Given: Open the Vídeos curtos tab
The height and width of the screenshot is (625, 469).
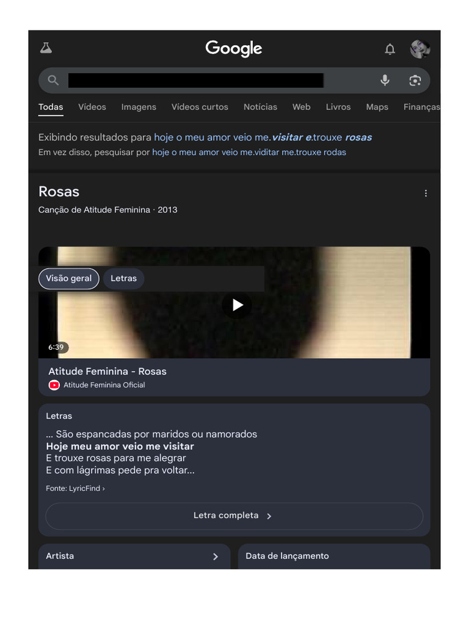Looking at the screenshot, I should click(x=200, y=107).
